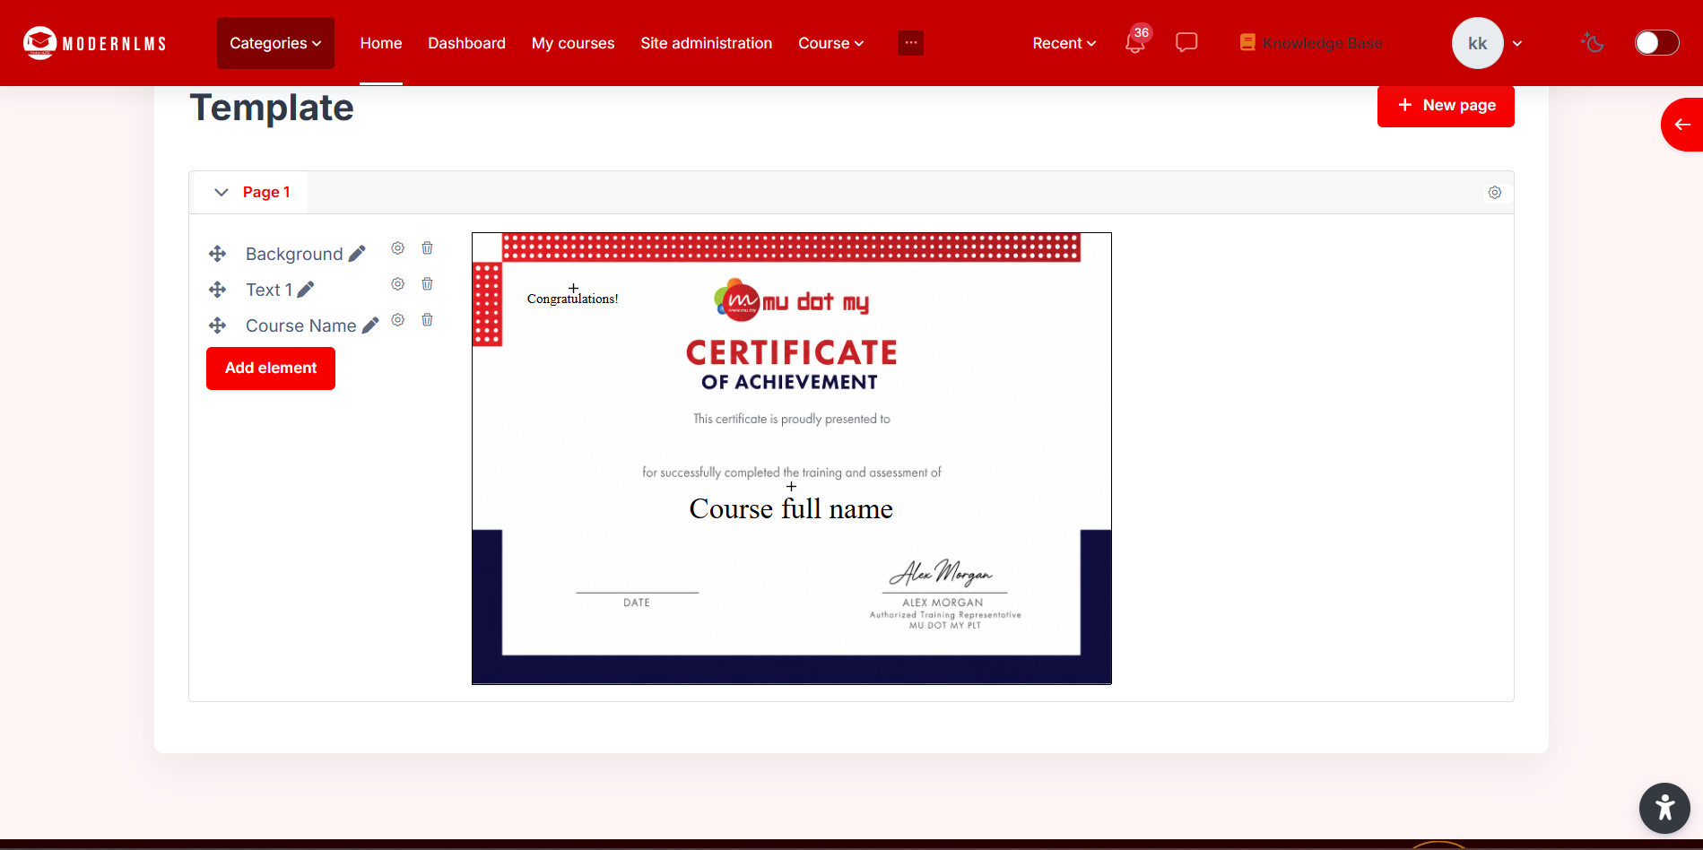The height and width of the screenshot is (850, 1703).
Task: Expand the user menu chevron
Action: click(x=1517, y=43)
